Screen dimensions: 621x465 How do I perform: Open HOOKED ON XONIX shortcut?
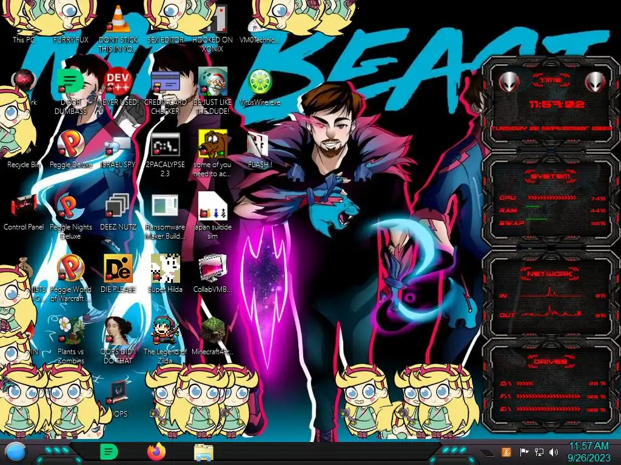pyautogui.click(x=213, y=28)
